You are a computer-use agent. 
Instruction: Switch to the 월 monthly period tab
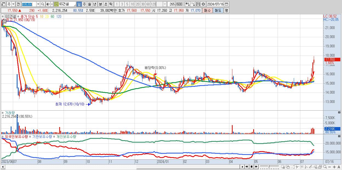pyautogui.click(x=90, y=4)
